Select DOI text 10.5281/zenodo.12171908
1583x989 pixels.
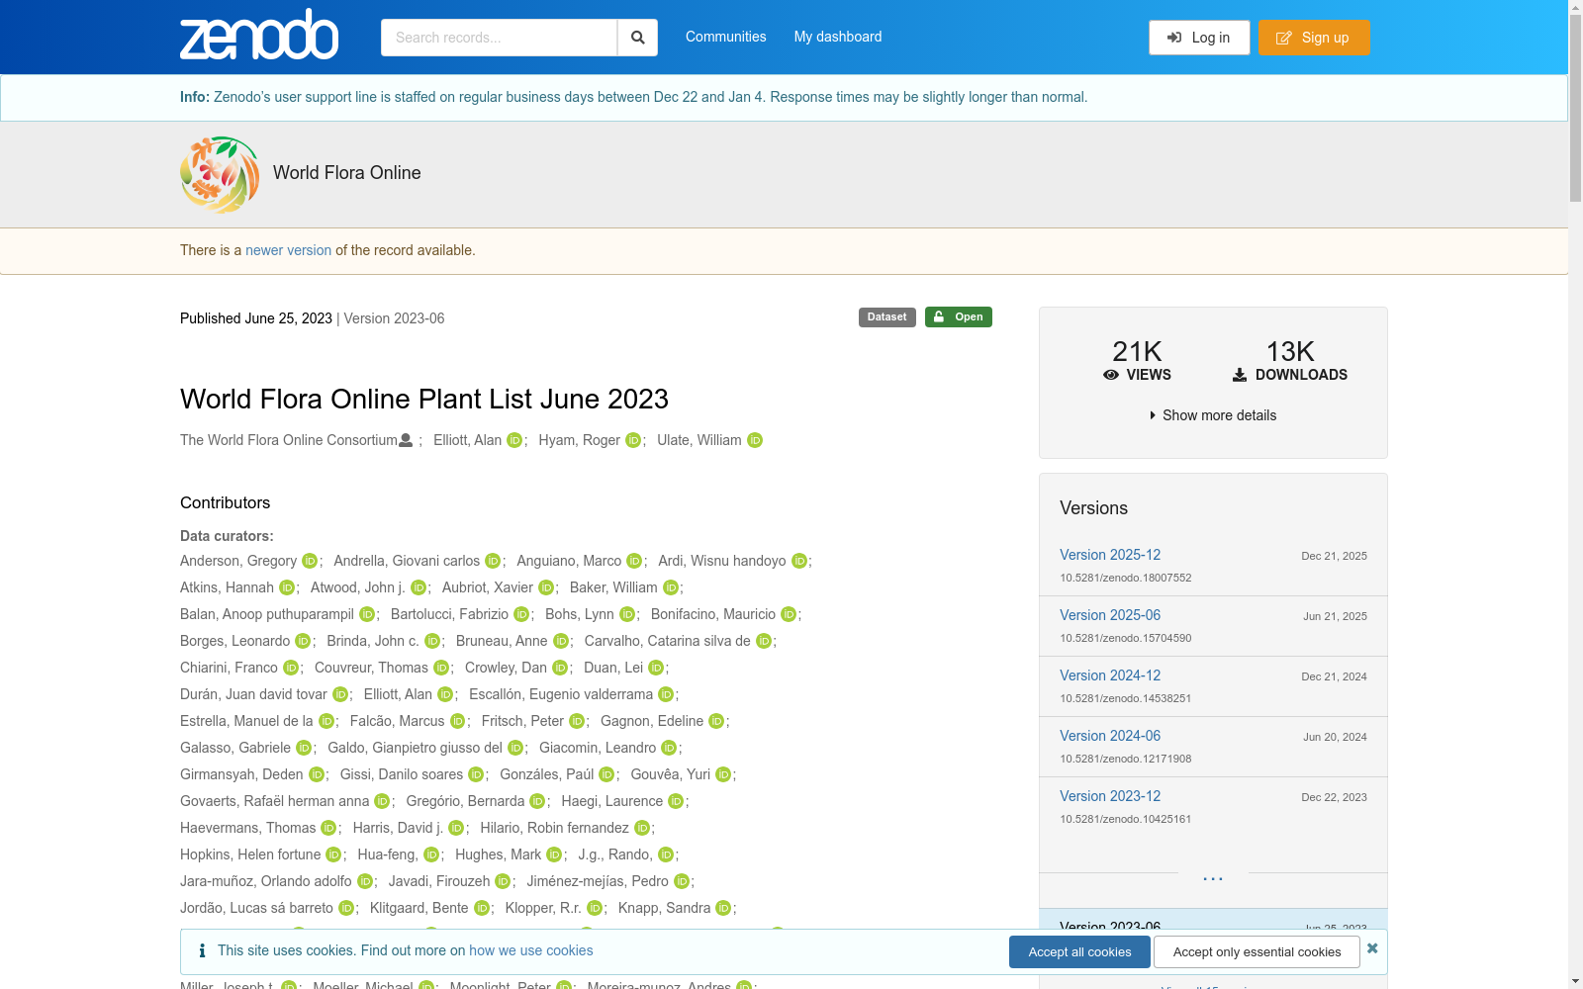click(1126, 759)
